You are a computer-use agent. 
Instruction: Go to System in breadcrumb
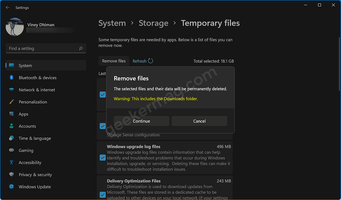point(112,23)
